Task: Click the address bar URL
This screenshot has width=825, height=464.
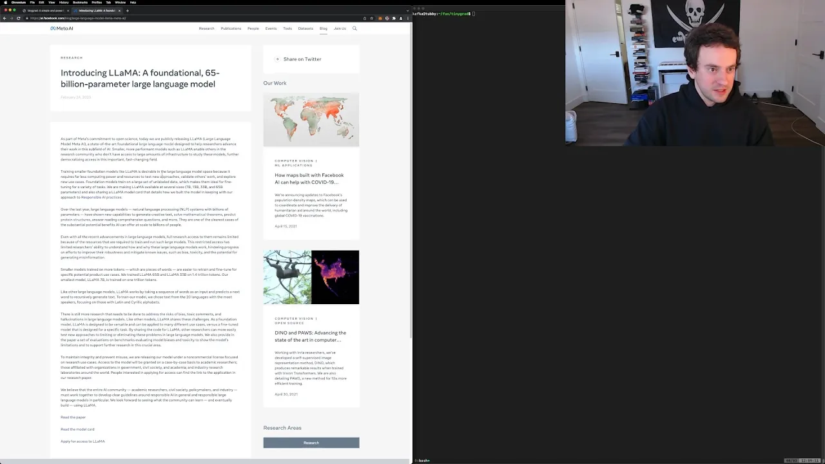Action: pyautogui.click(x=78, y=18)
